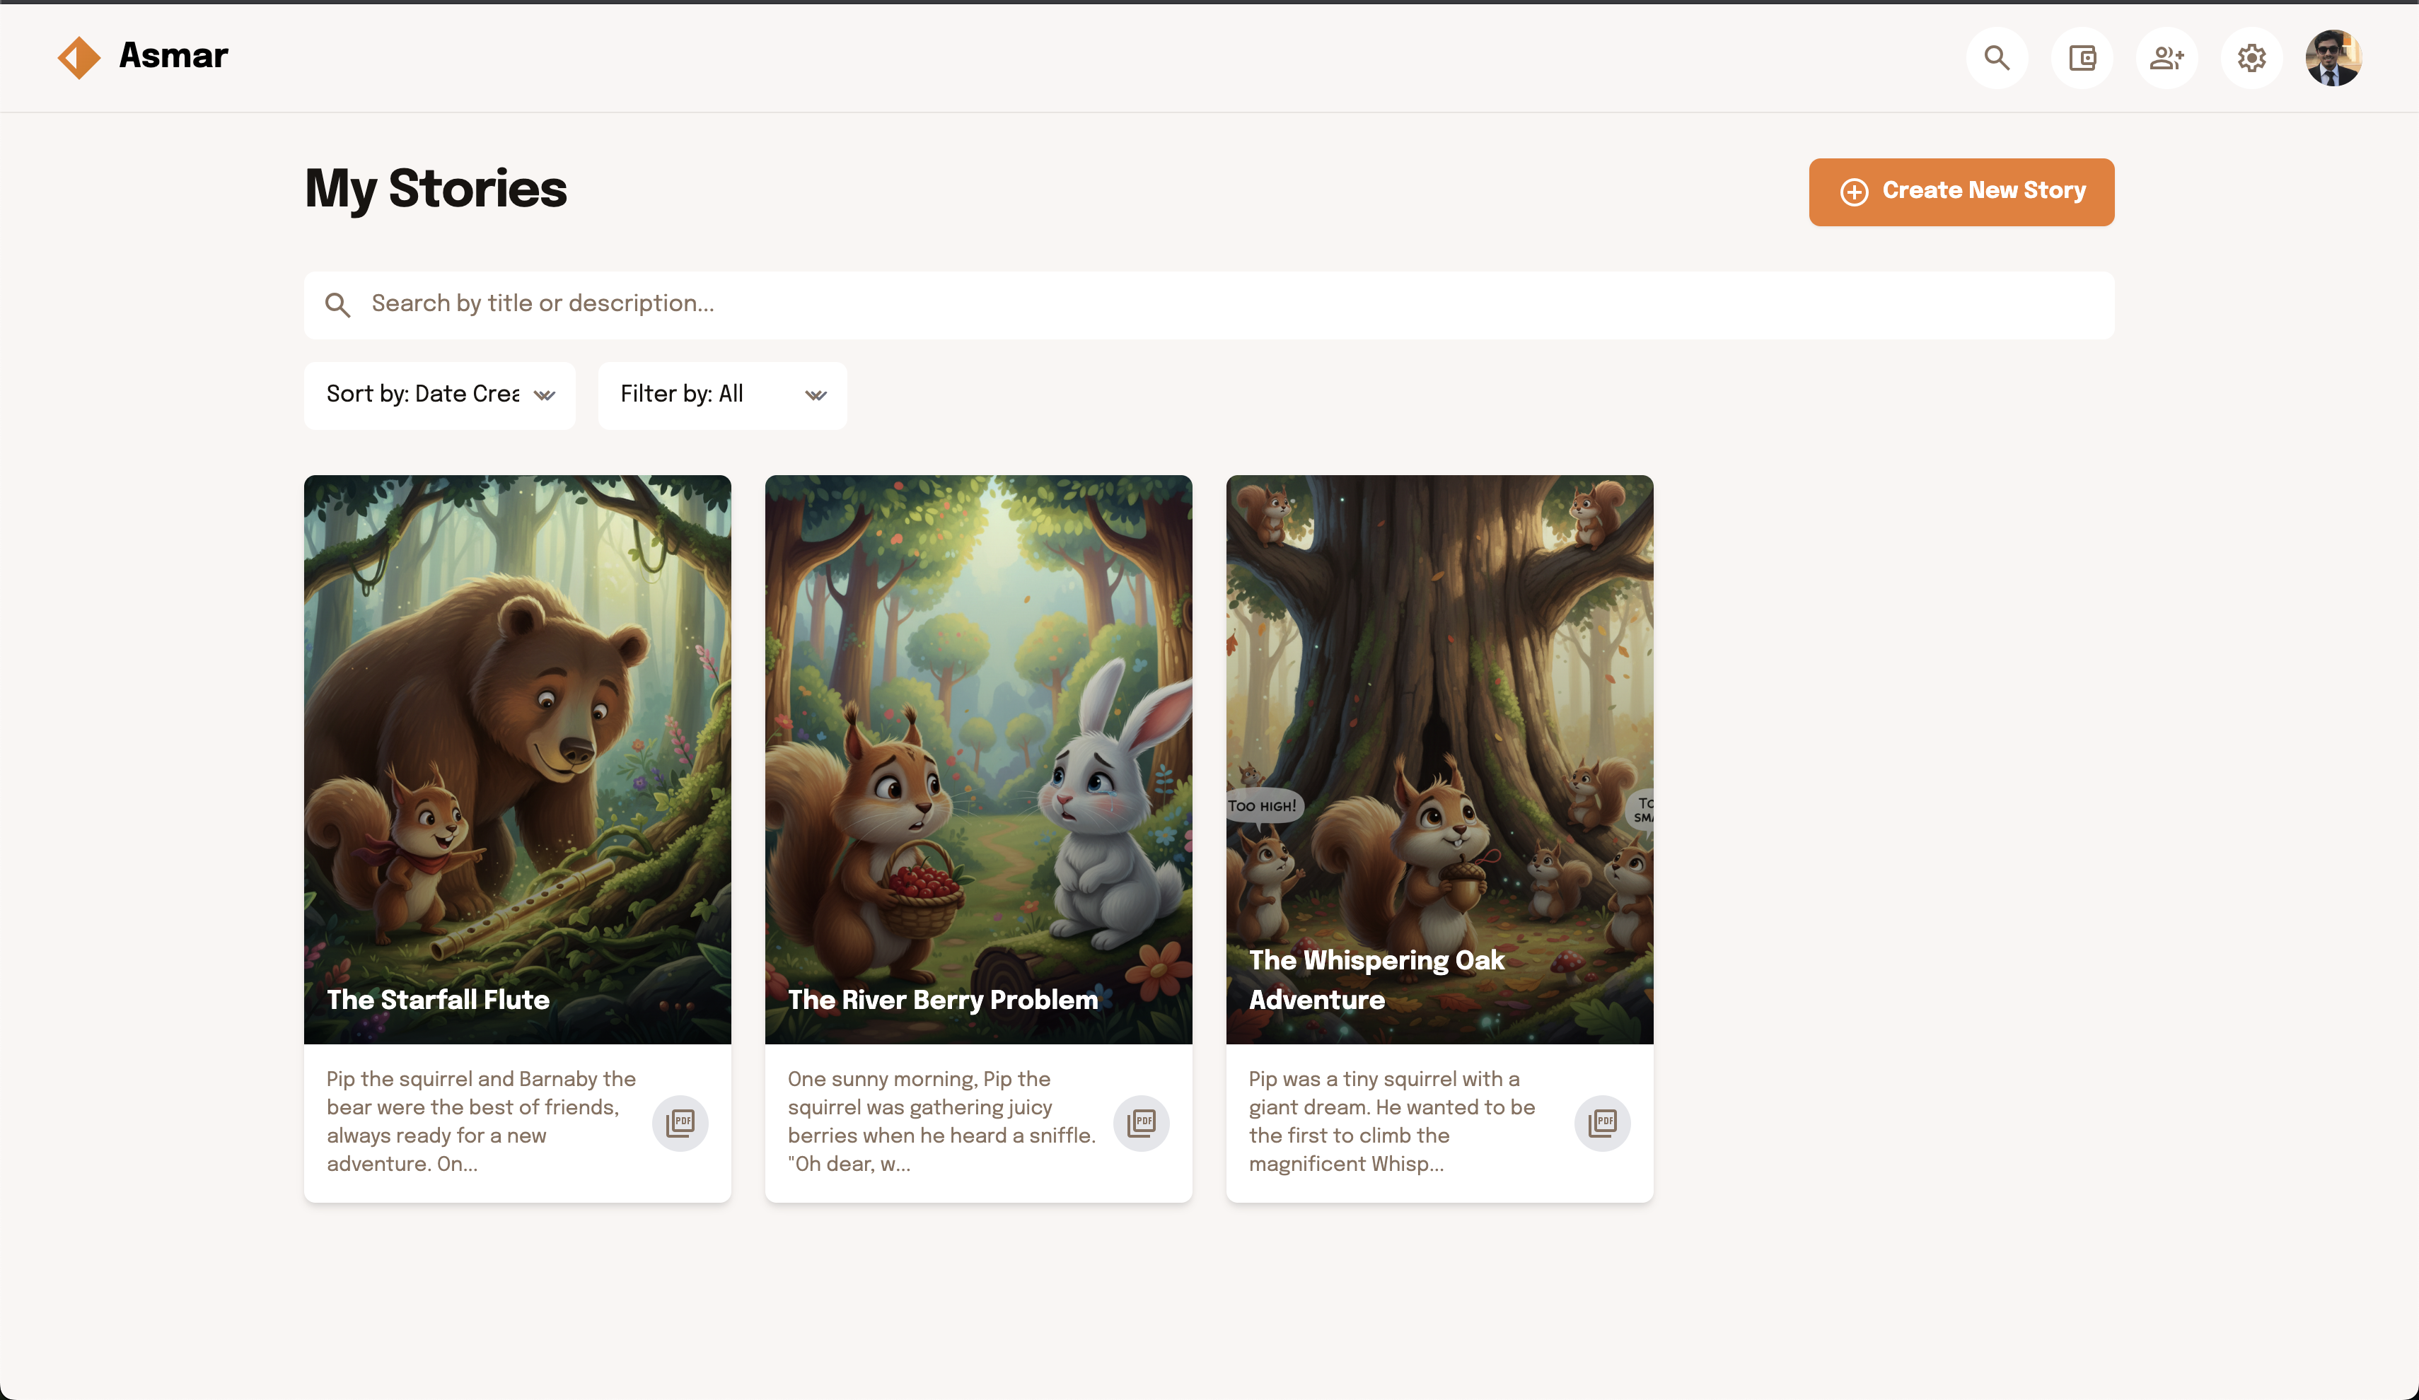Screen dimensions: 2419x1400
Task: Open The Starfall Flute story cover
Action: (518, 759)
